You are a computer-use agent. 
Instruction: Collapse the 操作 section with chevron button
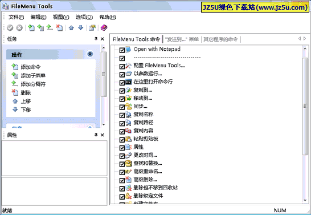[90, 54]
